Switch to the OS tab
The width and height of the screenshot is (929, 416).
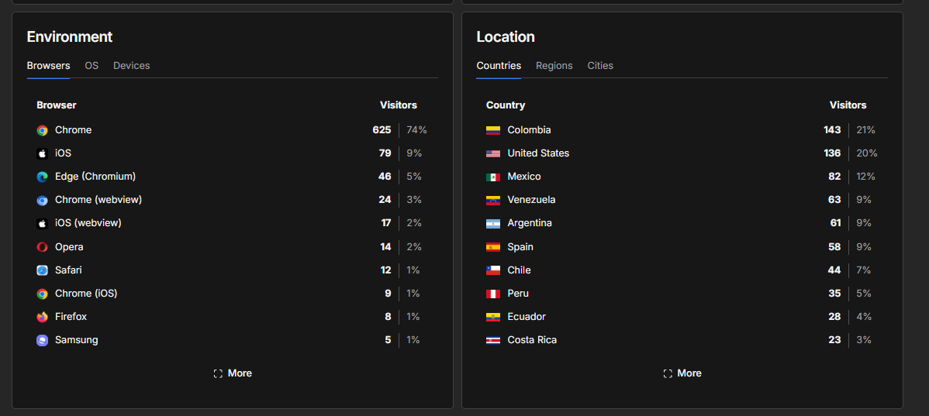point(92,66)
